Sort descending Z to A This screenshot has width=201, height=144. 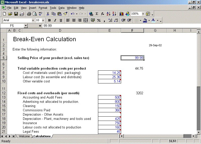pyautogui.click(x=114, y=14)
